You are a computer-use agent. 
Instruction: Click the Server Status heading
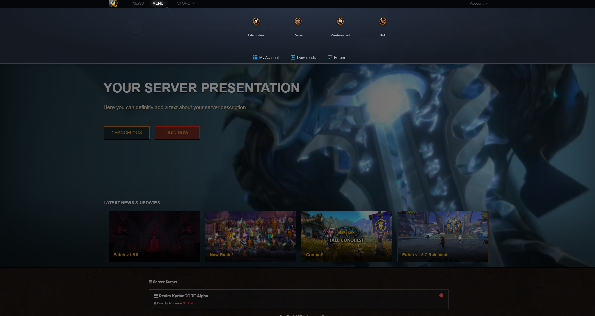tap(165, 282)
